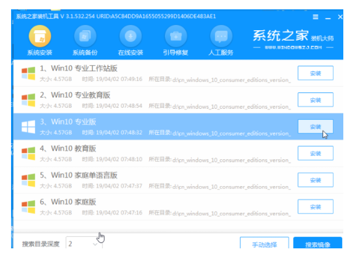Open the 系统安装 system install icon

coord(40,37)
